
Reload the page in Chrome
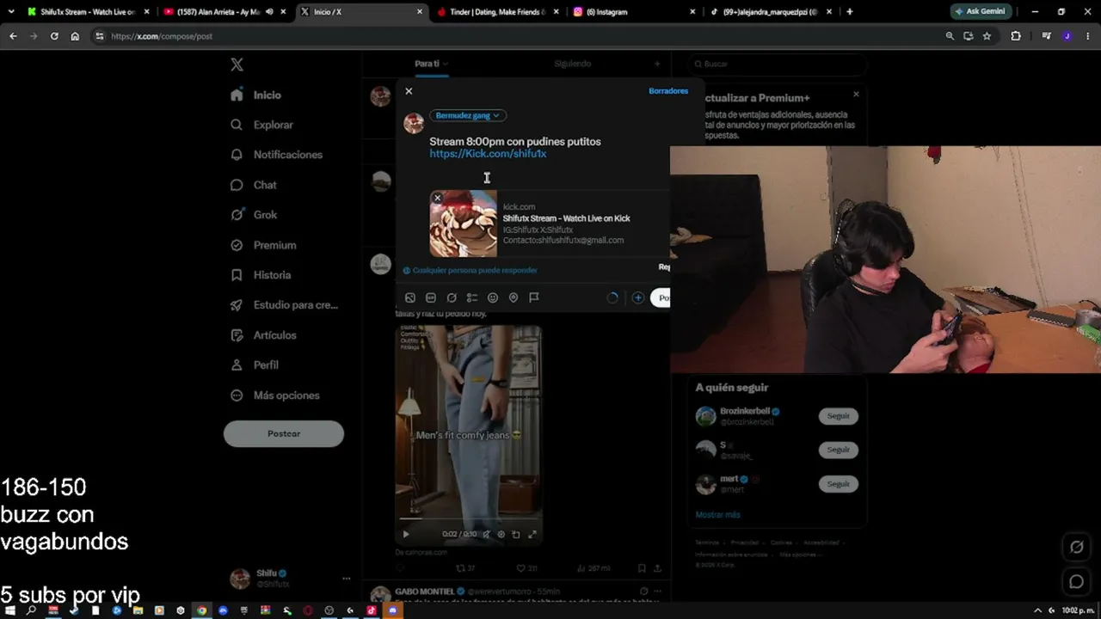[54, 36]
